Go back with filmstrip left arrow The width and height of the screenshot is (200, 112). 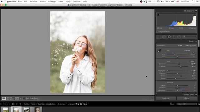(x=17, y=104)
